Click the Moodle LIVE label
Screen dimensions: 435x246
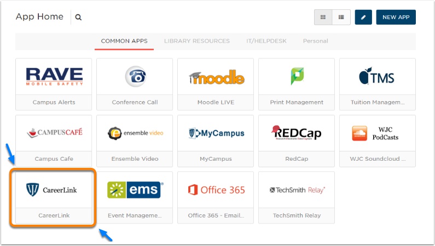(216, 102)
